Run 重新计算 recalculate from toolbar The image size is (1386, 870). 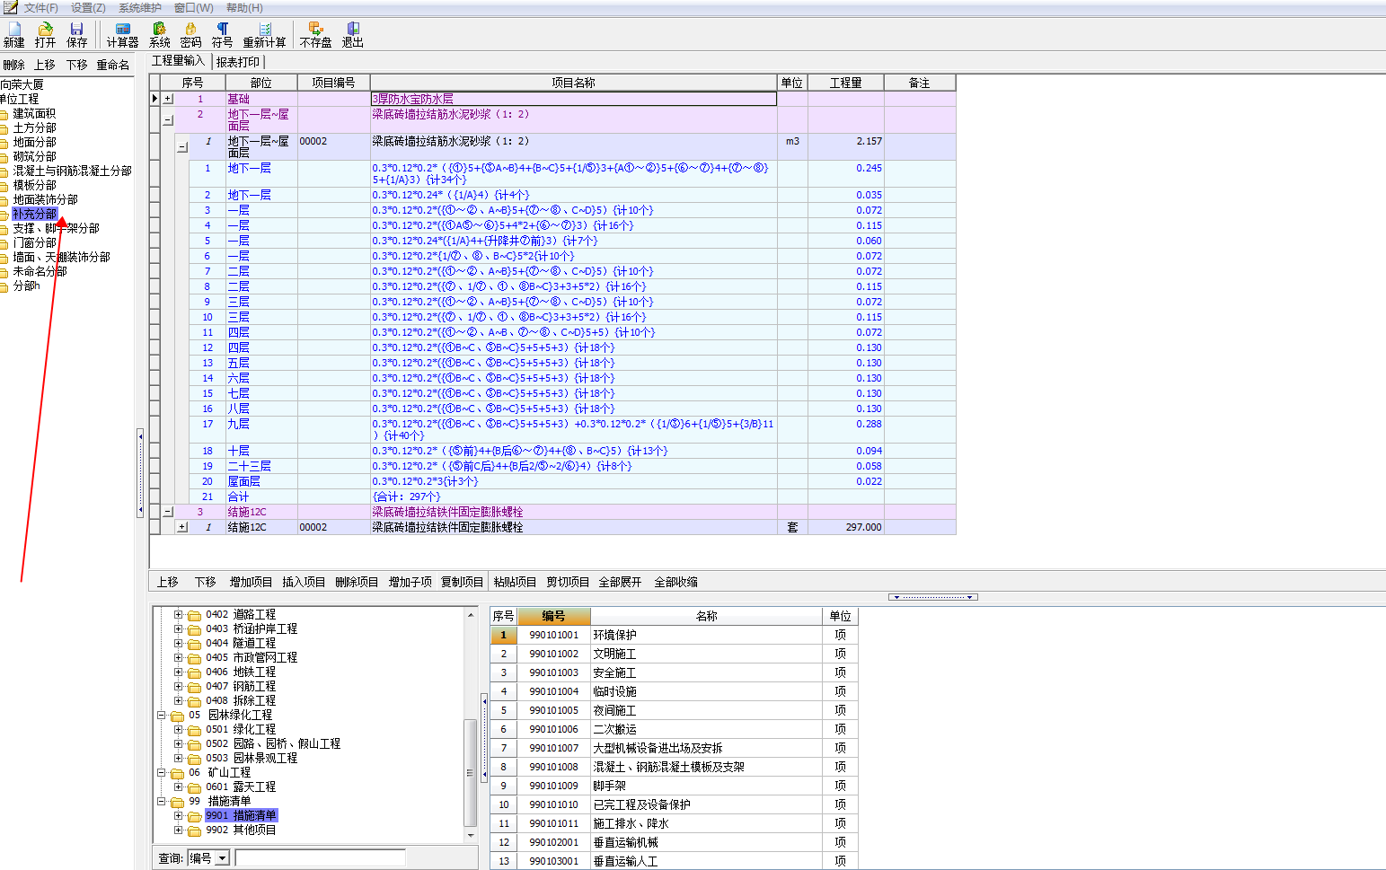coord(264,35)
